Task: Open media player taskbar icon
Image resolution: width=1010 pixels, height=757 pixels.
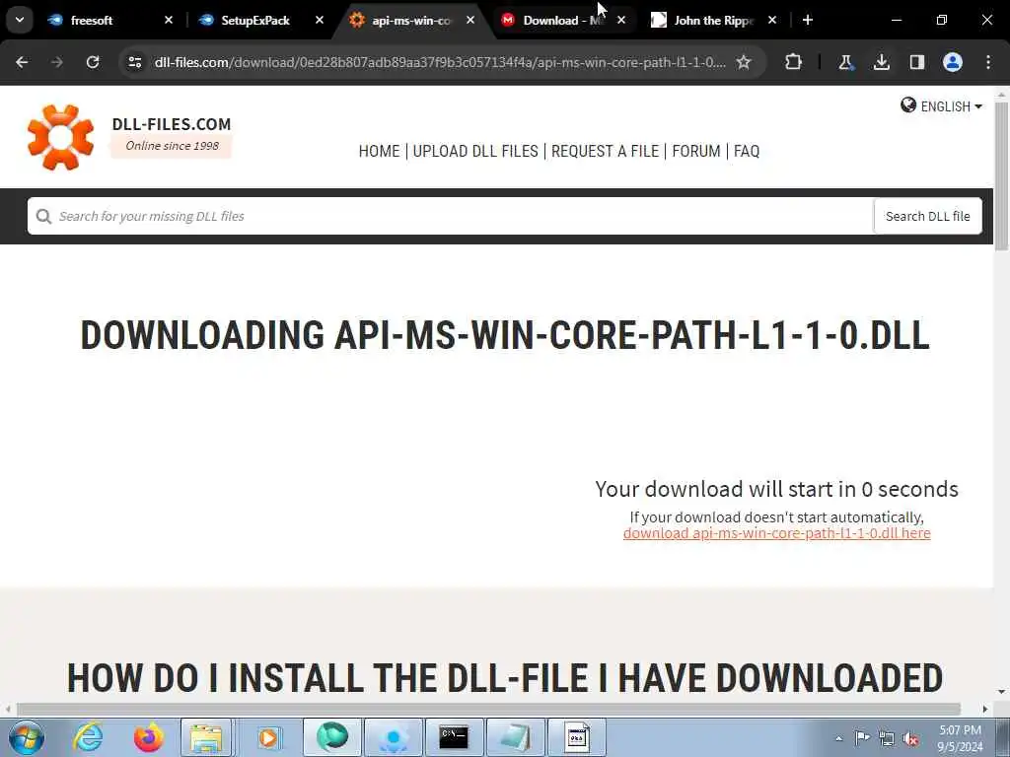Action: 268,737
